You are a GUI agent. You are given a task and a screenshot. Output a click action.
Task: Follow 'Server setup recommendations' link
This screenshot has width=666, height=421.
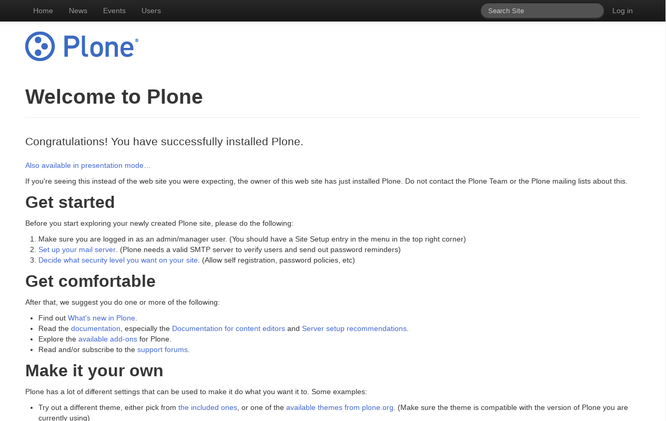coord(354,328)
